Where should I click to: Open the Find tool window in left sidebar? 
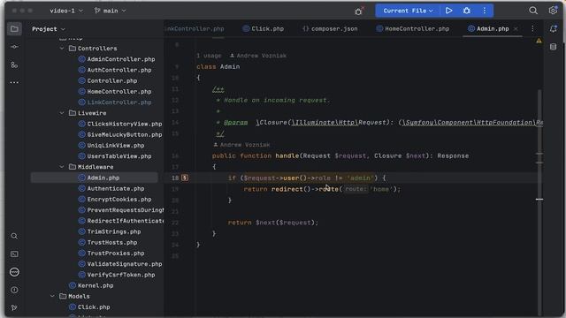pyautogui.click(x=14, y=236)
